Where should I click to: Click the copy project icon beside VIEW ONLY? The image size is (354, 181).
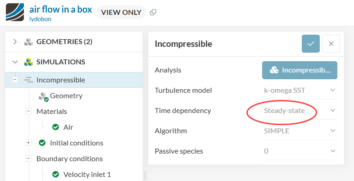pyautogui.click(x=153, y=13)
